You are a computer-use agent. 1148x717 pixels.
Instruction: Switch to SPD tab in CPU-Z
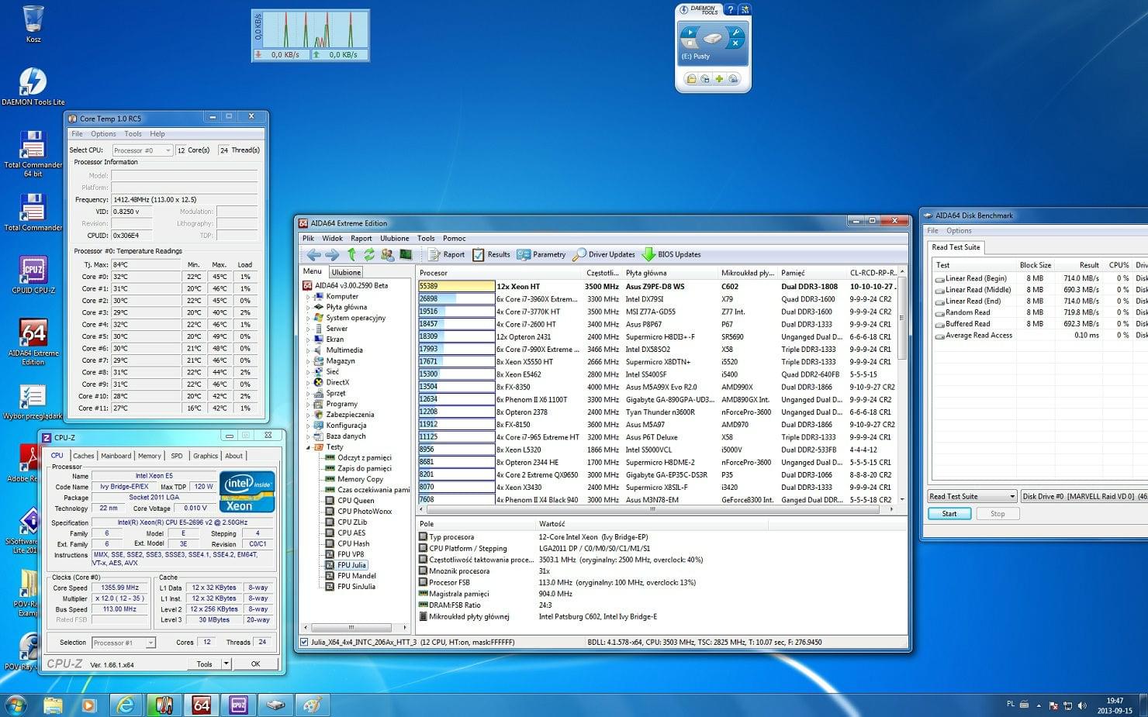point(177,456)
